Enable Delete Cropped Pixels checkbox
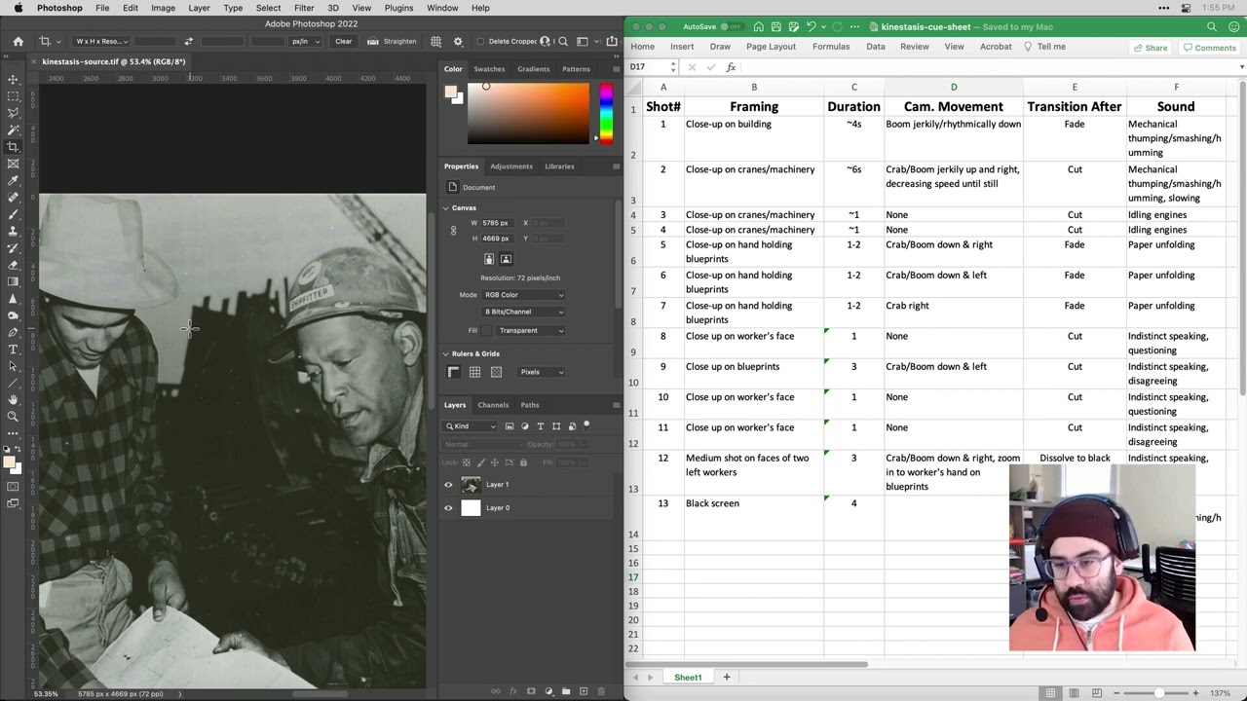Screen dimensions: 1247x701 click(478, 42)
